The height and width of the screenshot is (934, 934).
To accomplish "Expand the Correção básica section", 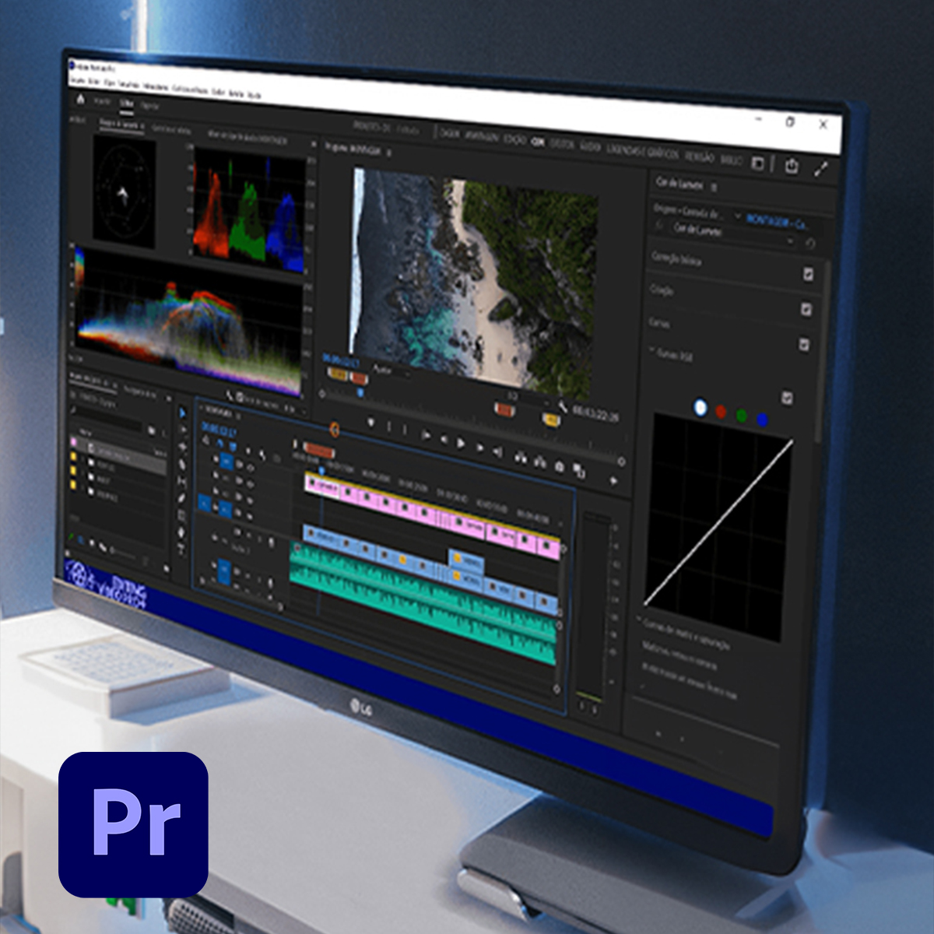I will click(x=677, y=258).
